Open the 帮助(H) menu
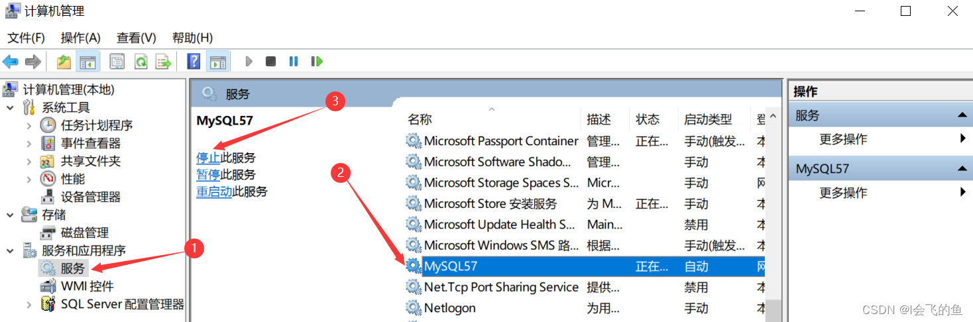 192,38
